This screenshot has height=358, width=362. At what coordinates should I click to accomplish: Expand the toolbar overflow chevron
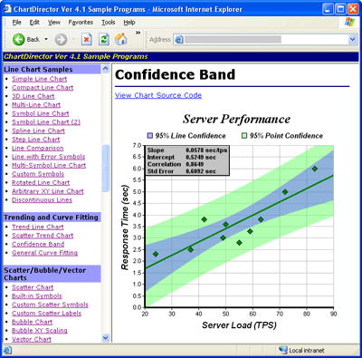[138, 33]
